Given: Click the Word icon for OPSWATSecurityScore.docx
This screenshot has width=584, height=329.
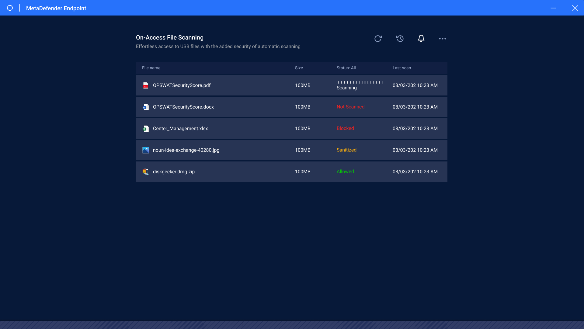Looking at the screenshot, I should 146,107.
